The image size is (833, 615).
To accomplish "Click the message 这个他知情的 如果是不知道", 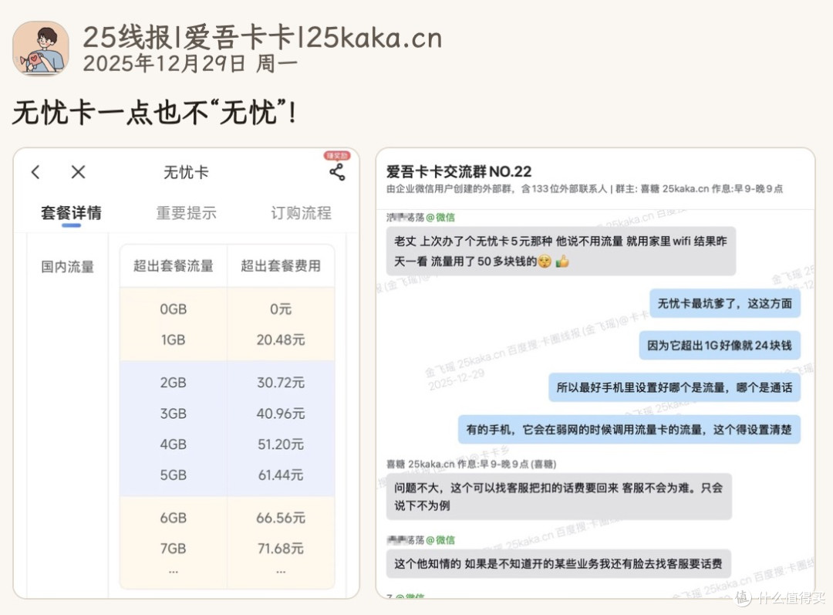I will tap(558, 564).
